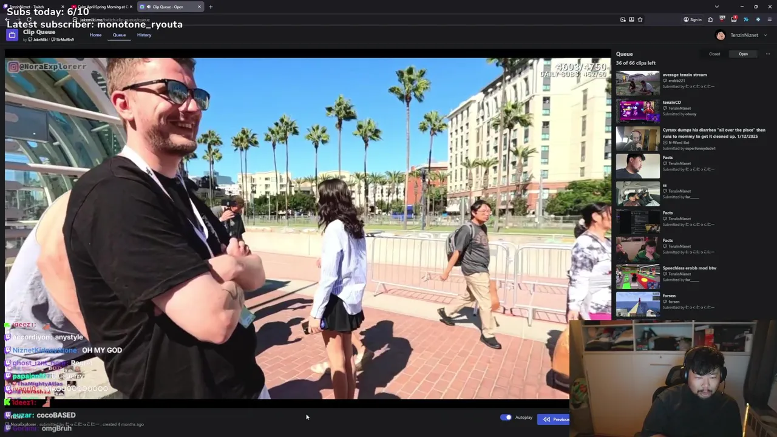
Task: Click the extension icon with 277 badge
Action: coord(722,19)
